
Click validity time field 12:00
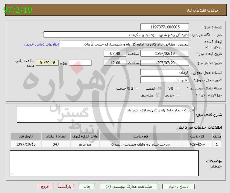pos(115,63)
